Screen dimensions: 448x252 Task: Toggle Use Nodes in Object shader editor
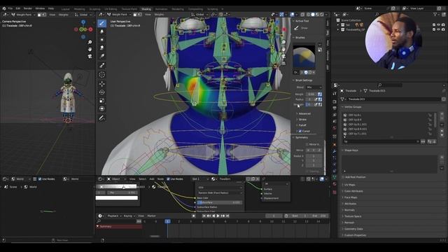(x=168, y=179)
